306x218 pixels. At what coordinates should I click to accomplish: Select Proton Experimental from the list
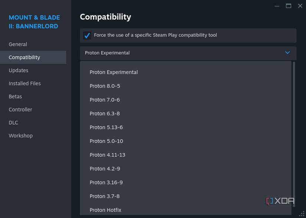click(x=113, y=72)
